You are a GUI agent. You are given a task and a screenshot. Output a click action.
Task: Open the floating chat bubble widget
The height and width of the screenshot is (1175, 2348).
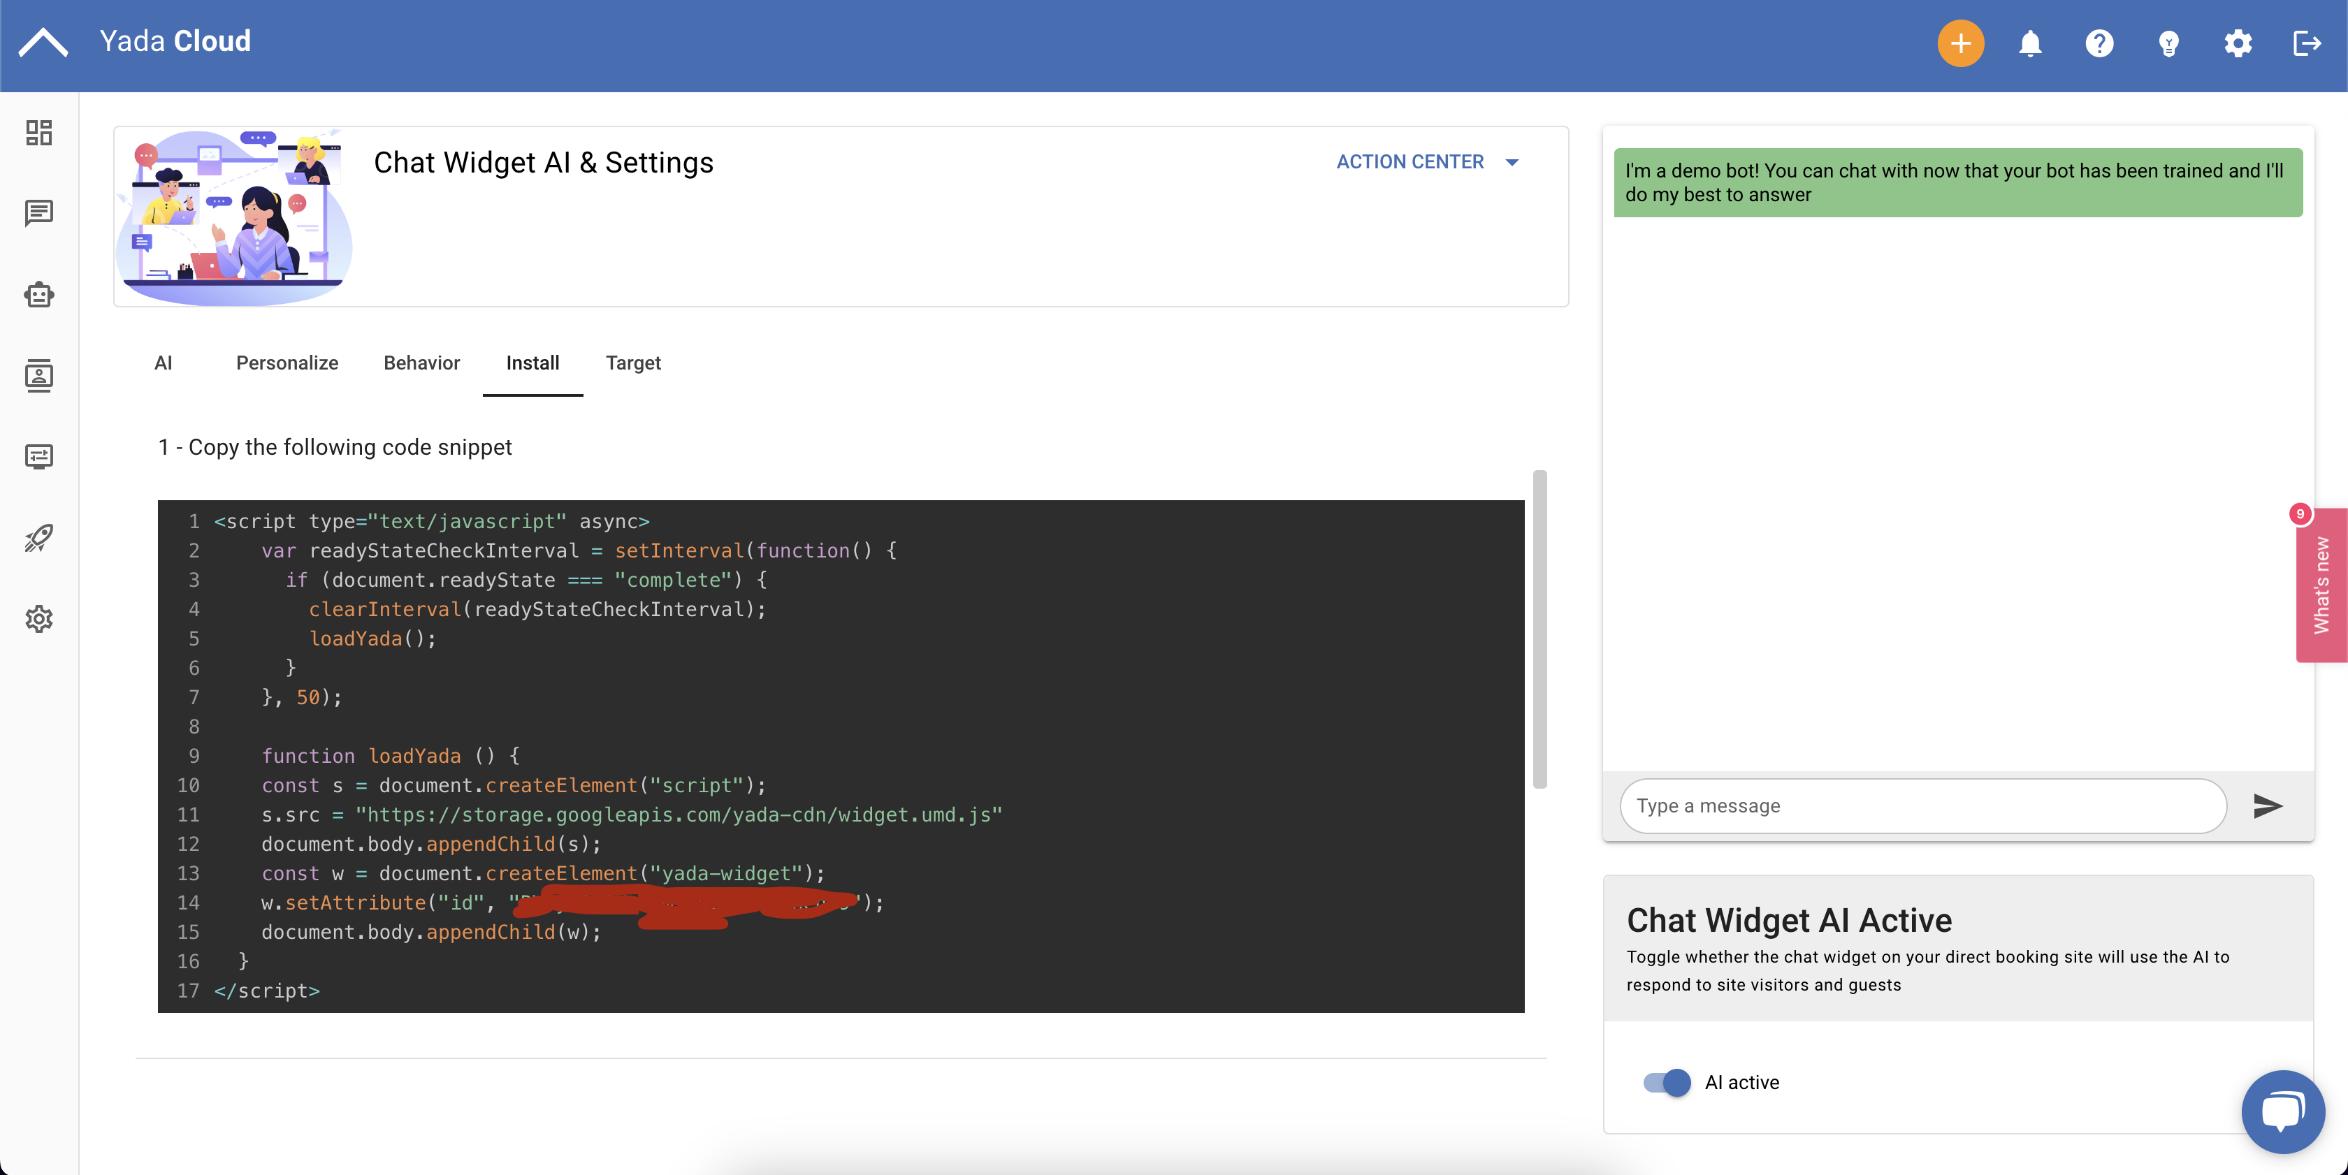2282,1111
